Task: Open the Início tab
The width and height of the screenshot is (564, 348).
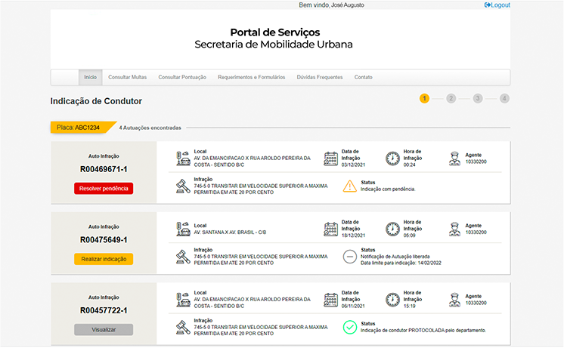Action: (90, 77)
